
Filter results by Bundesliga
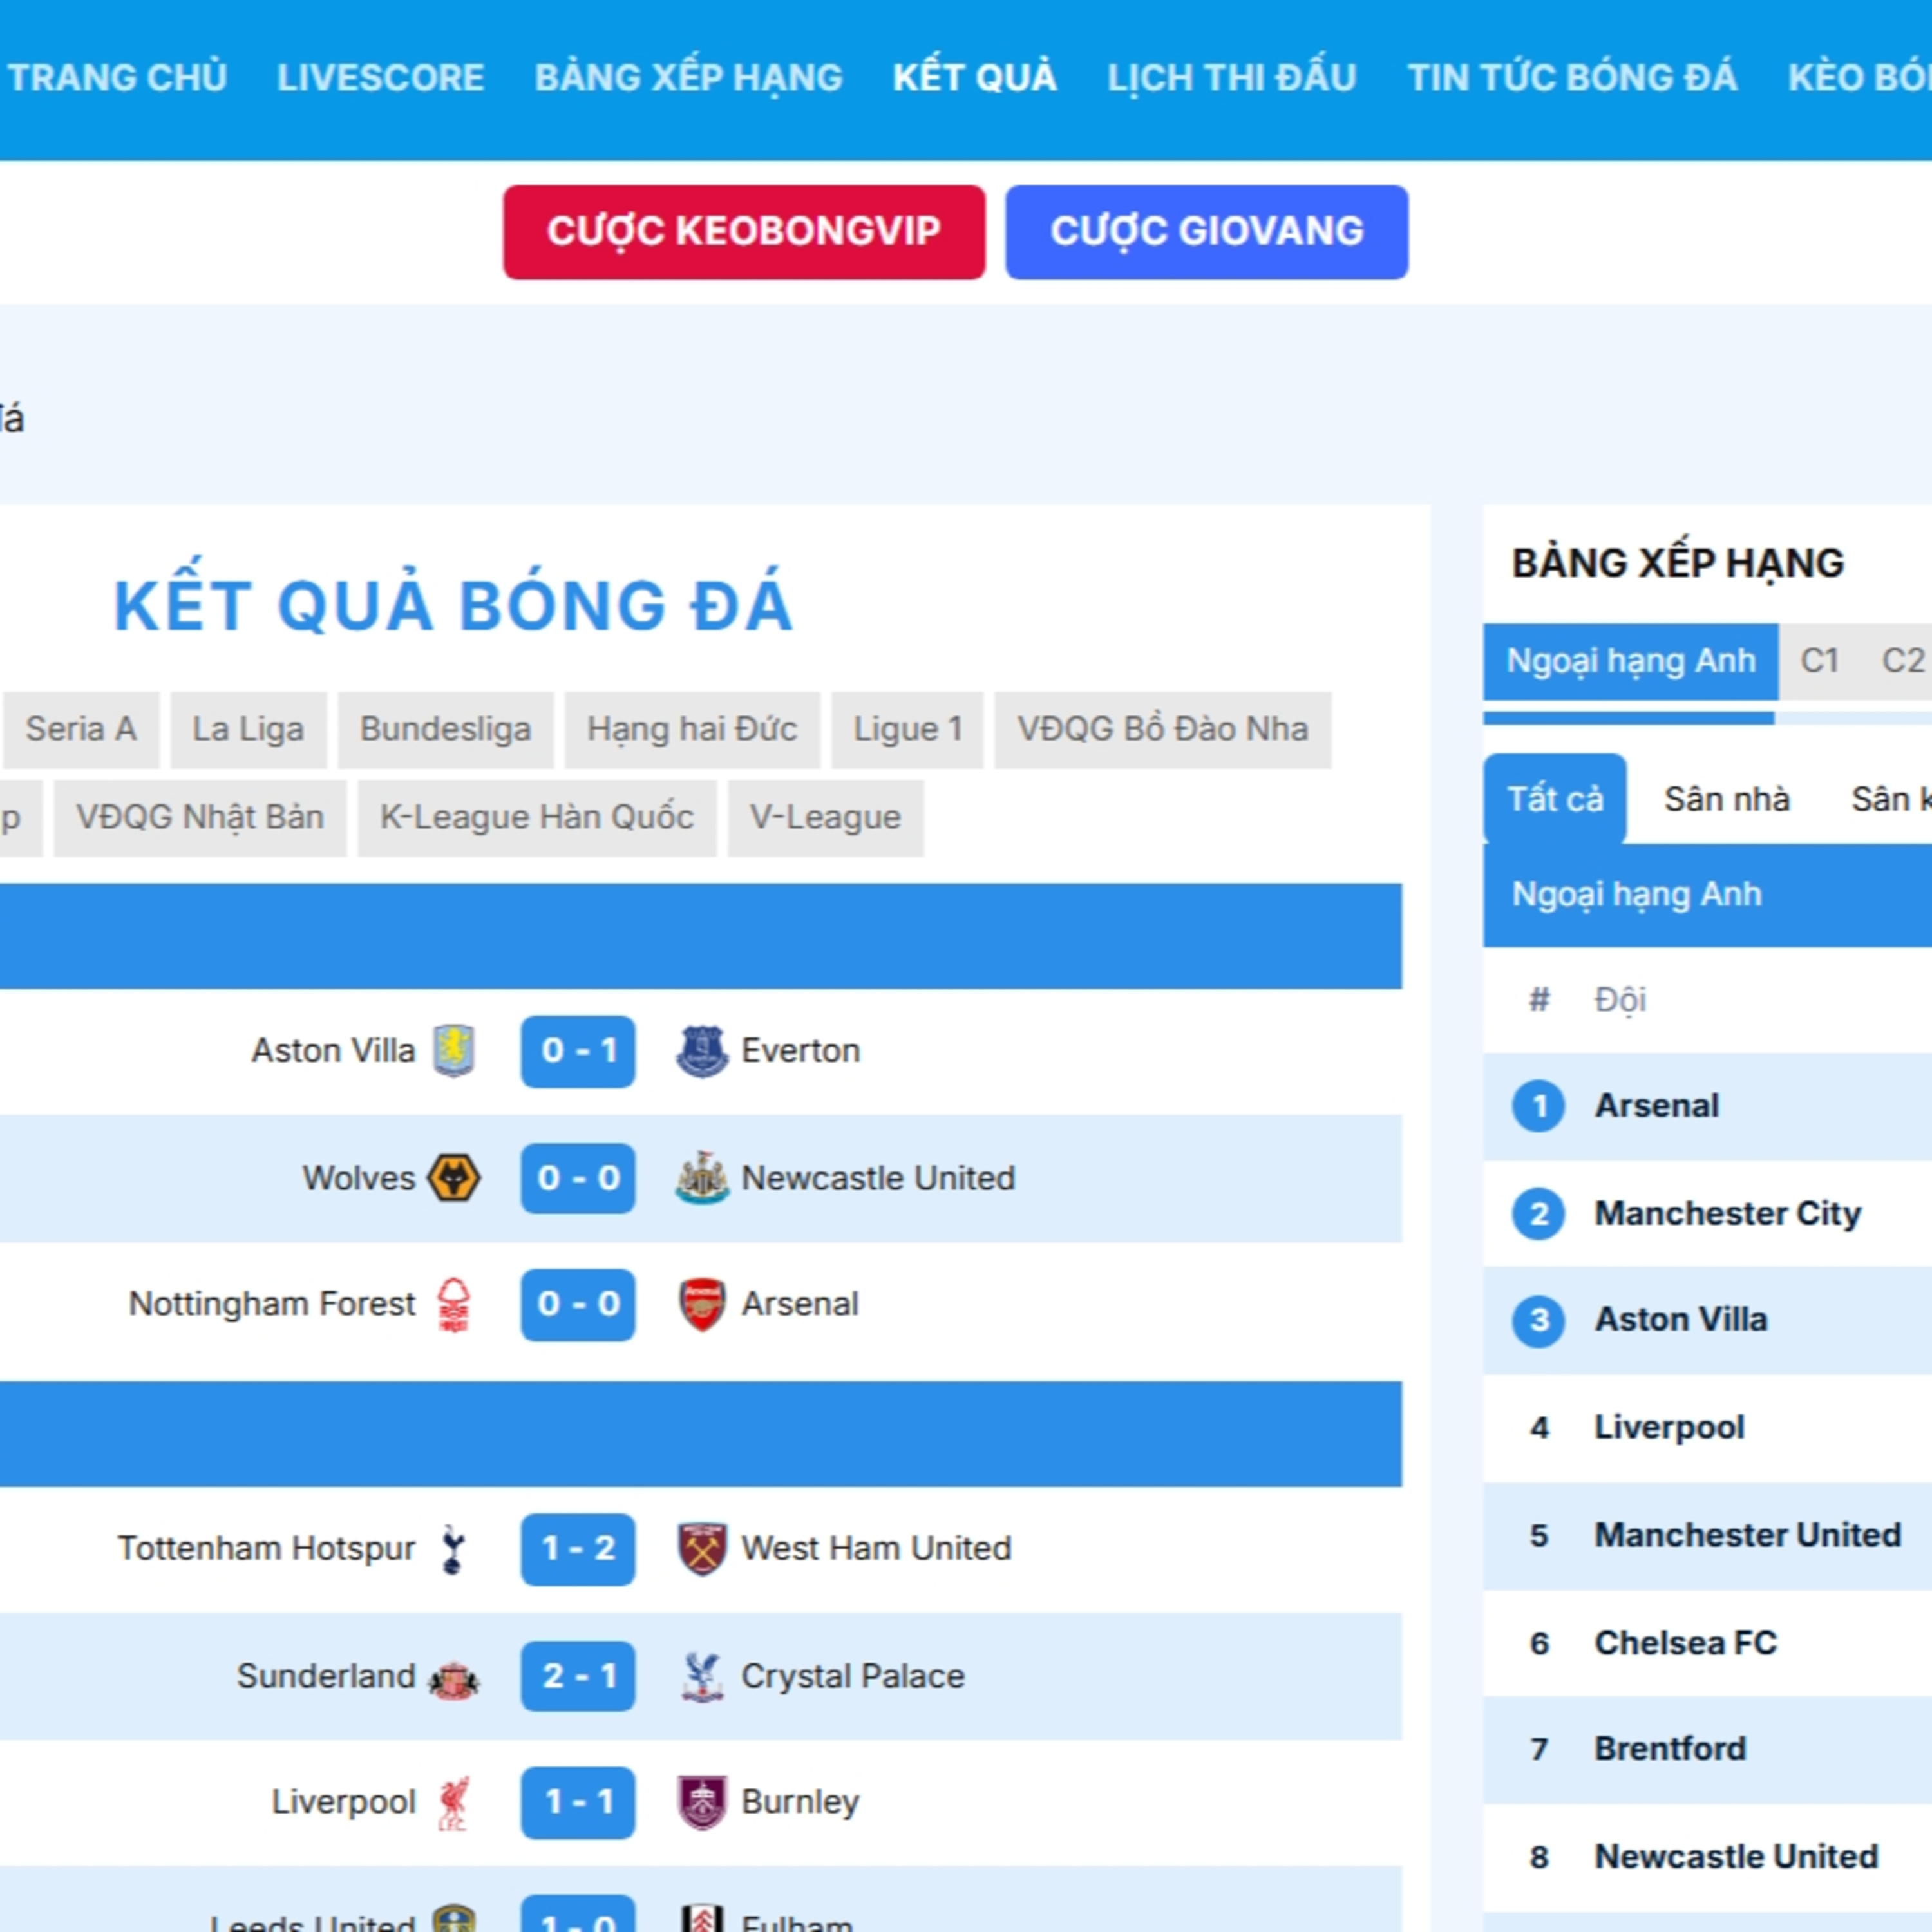445,730
